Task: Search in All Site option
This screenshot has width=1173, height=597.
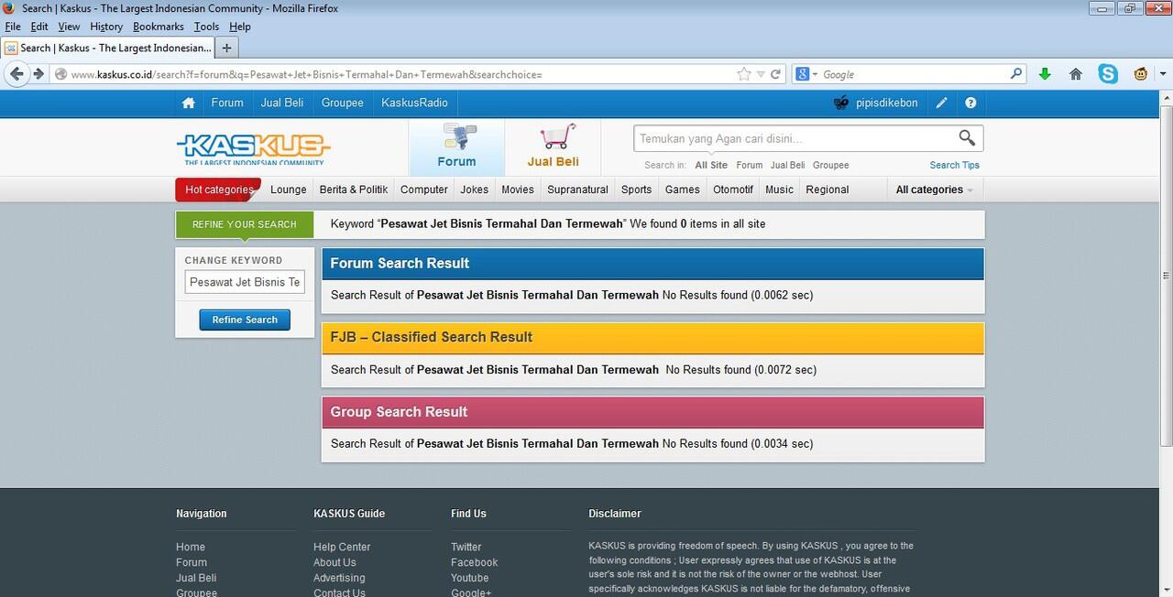Action: [x=711, y=165]
